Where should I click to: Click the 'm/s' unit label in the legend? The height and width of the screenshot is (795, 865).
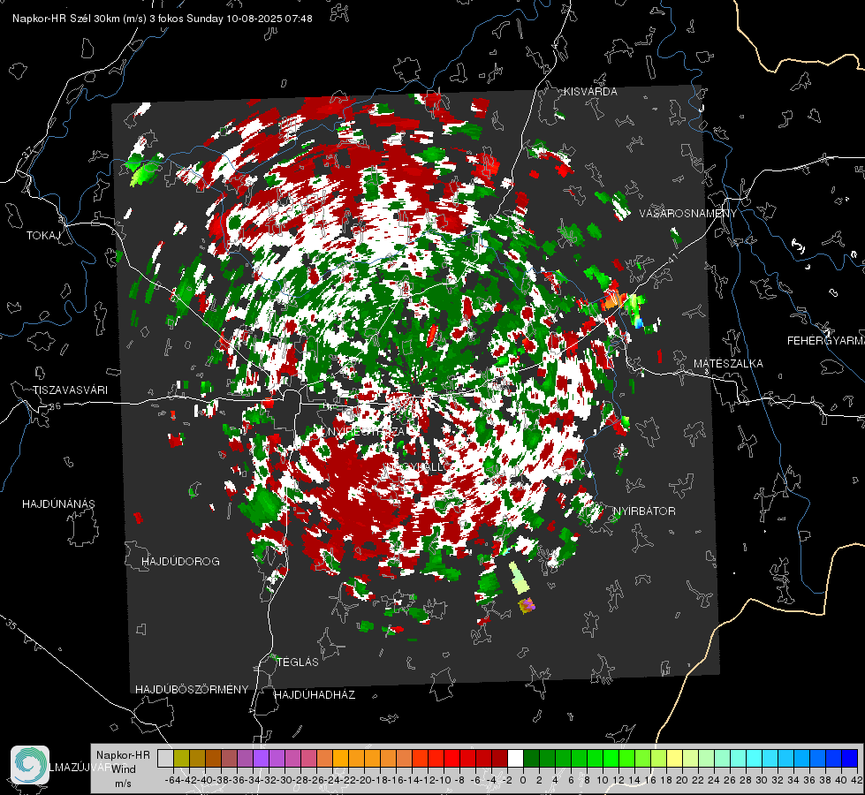pyautogui.click(x=123, y=784)
